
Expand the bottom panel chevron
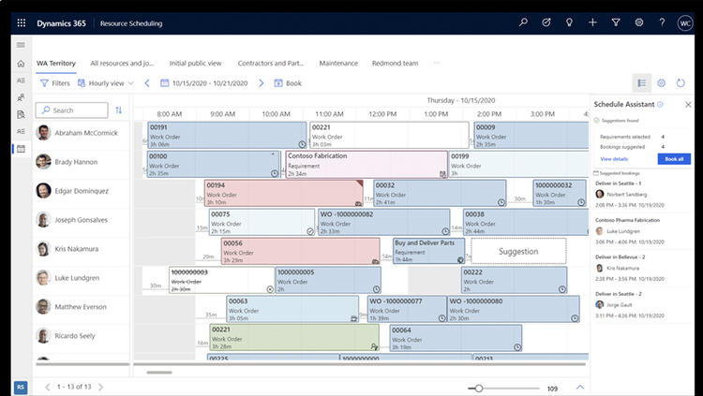pos(579,387)
